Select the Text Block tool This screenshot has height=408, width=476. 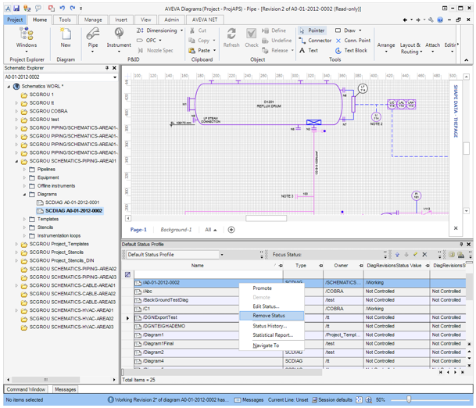click(x=351, y=50)
